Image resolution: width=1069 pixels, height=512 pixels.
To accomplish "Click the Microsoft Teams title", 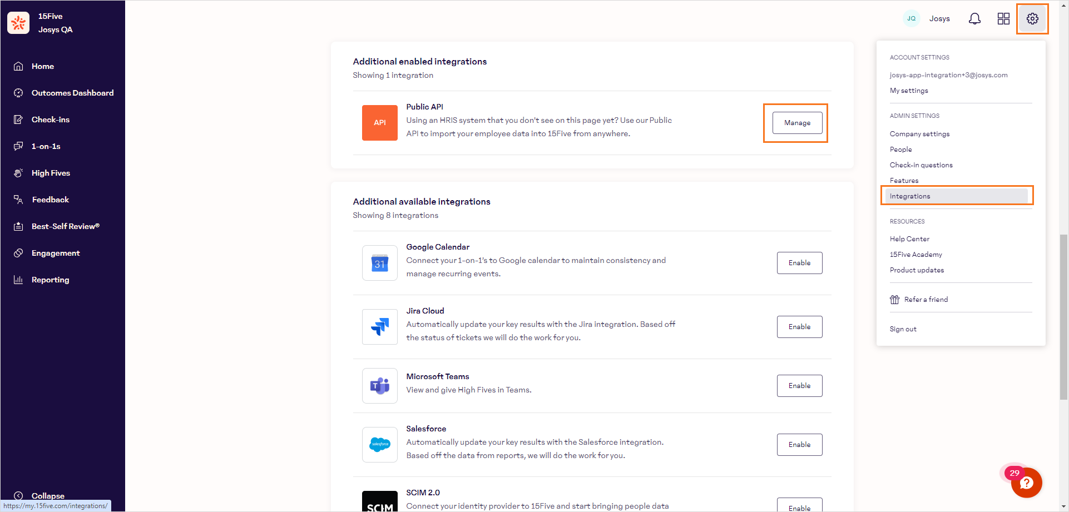I will pos(438,376).
